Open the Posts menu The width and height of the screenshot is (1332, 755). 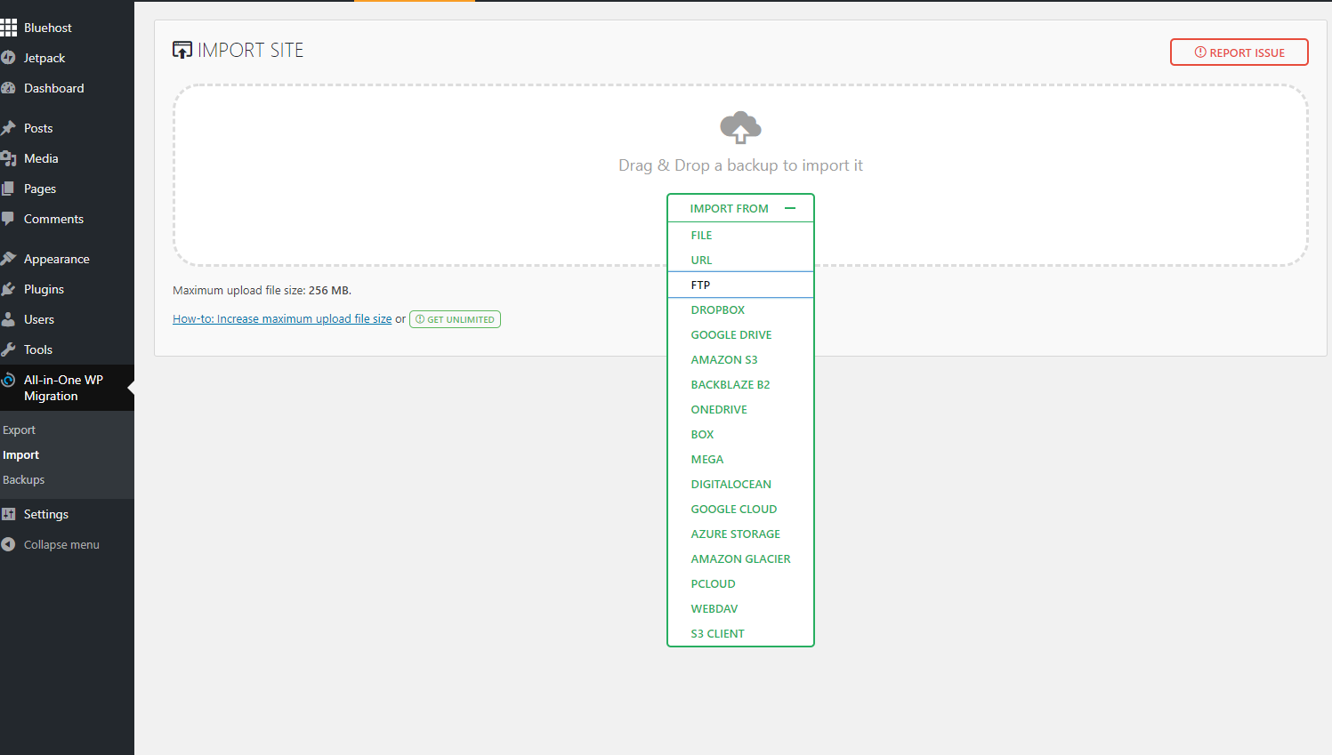click(x=67, y=128)
